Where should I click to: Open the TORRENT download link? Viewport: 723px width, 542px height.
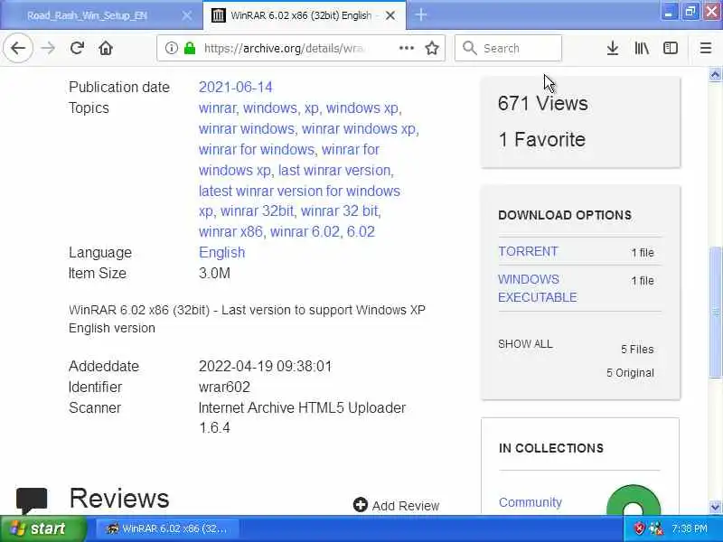tap(528, 252)
